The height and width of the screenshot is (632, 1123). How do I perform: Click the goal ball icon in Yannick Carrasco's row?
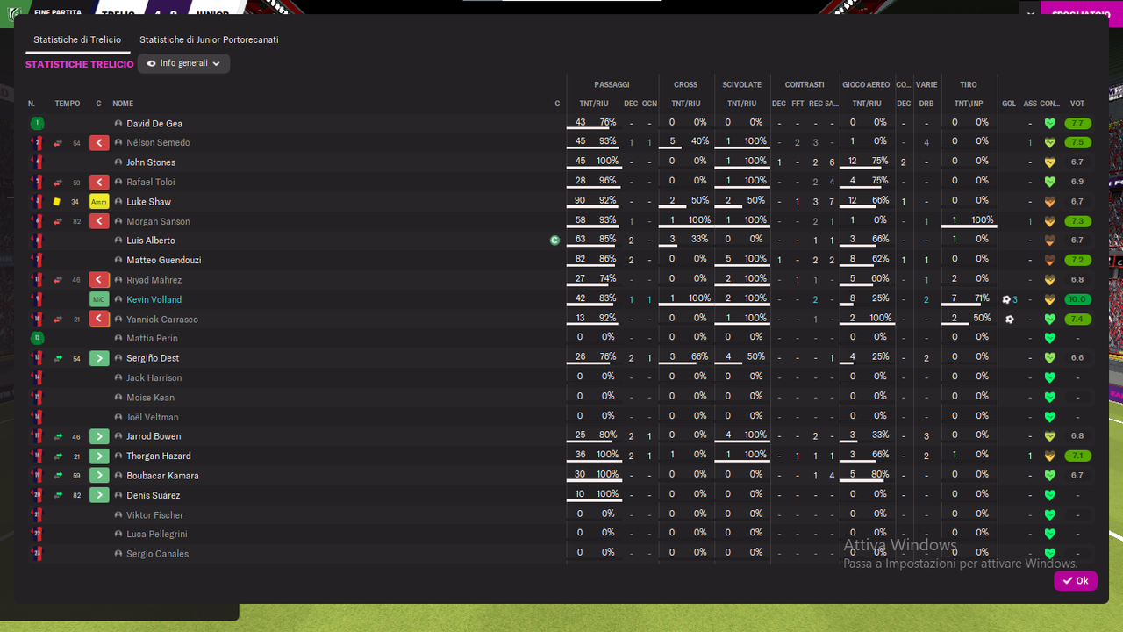point(1010,320)
